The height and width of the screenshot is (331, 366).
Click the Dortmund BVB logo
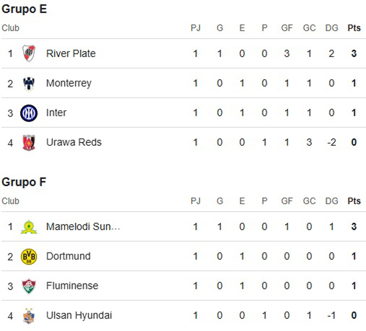click(29, 256)
